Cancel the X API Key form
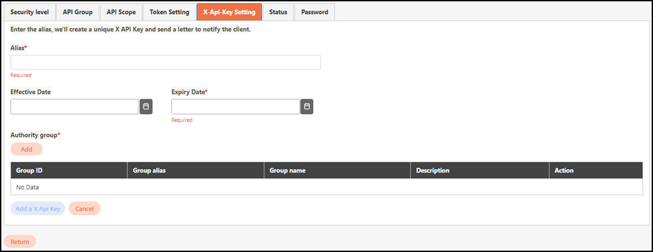The image size is (653, 252). tap(85, 209)
